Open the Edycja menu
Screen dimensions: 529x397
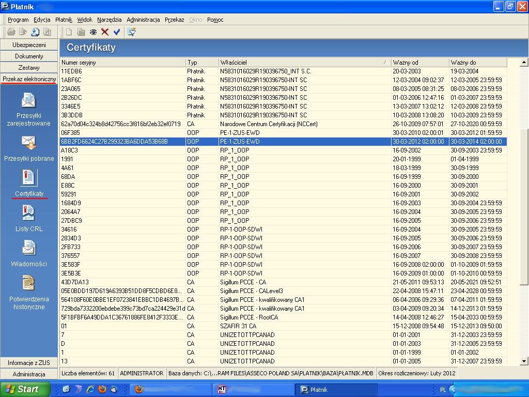(x=42, y=20)
